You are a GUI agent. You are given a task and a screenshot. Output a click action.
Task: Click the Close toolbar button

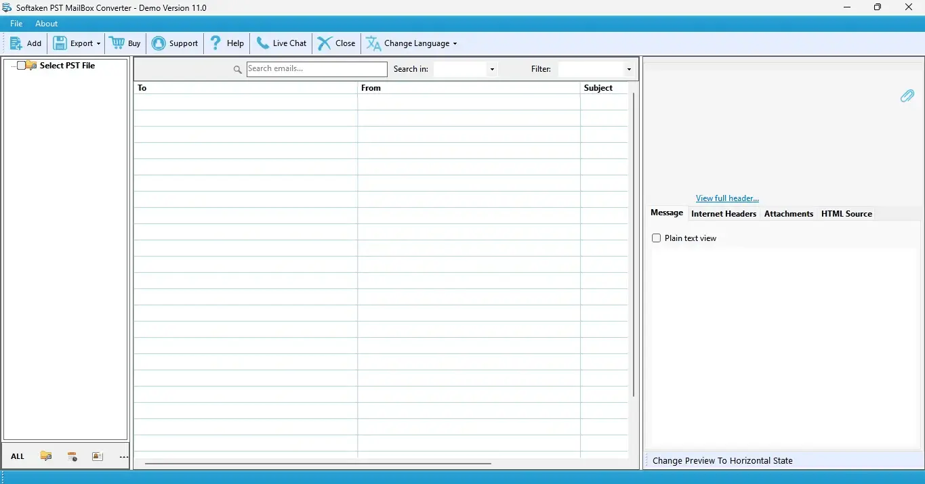click(x=336, y=43)
